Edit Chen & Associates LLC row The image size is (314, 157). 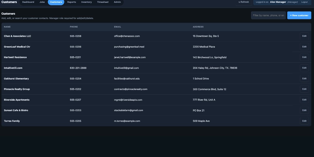304,36
